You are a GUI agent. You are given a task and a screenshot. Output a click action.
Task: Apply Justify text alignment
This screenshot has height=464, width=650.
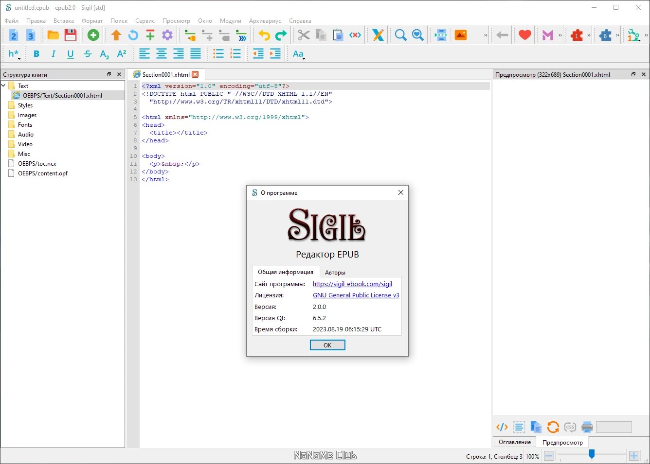coord(196,54)
